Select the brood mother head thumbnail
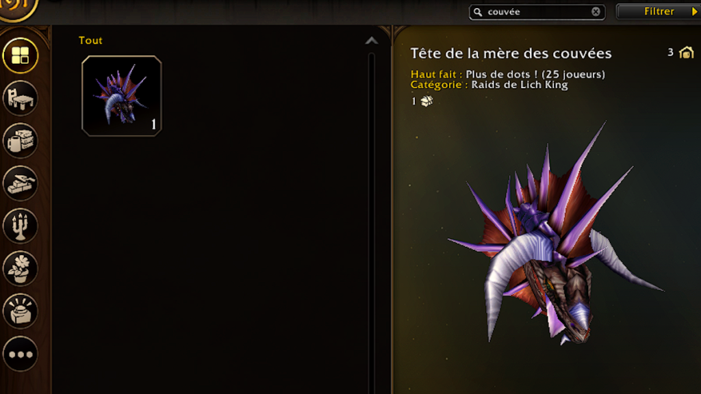The height and width of the screenshot is (394, 701). pos(122,96)
